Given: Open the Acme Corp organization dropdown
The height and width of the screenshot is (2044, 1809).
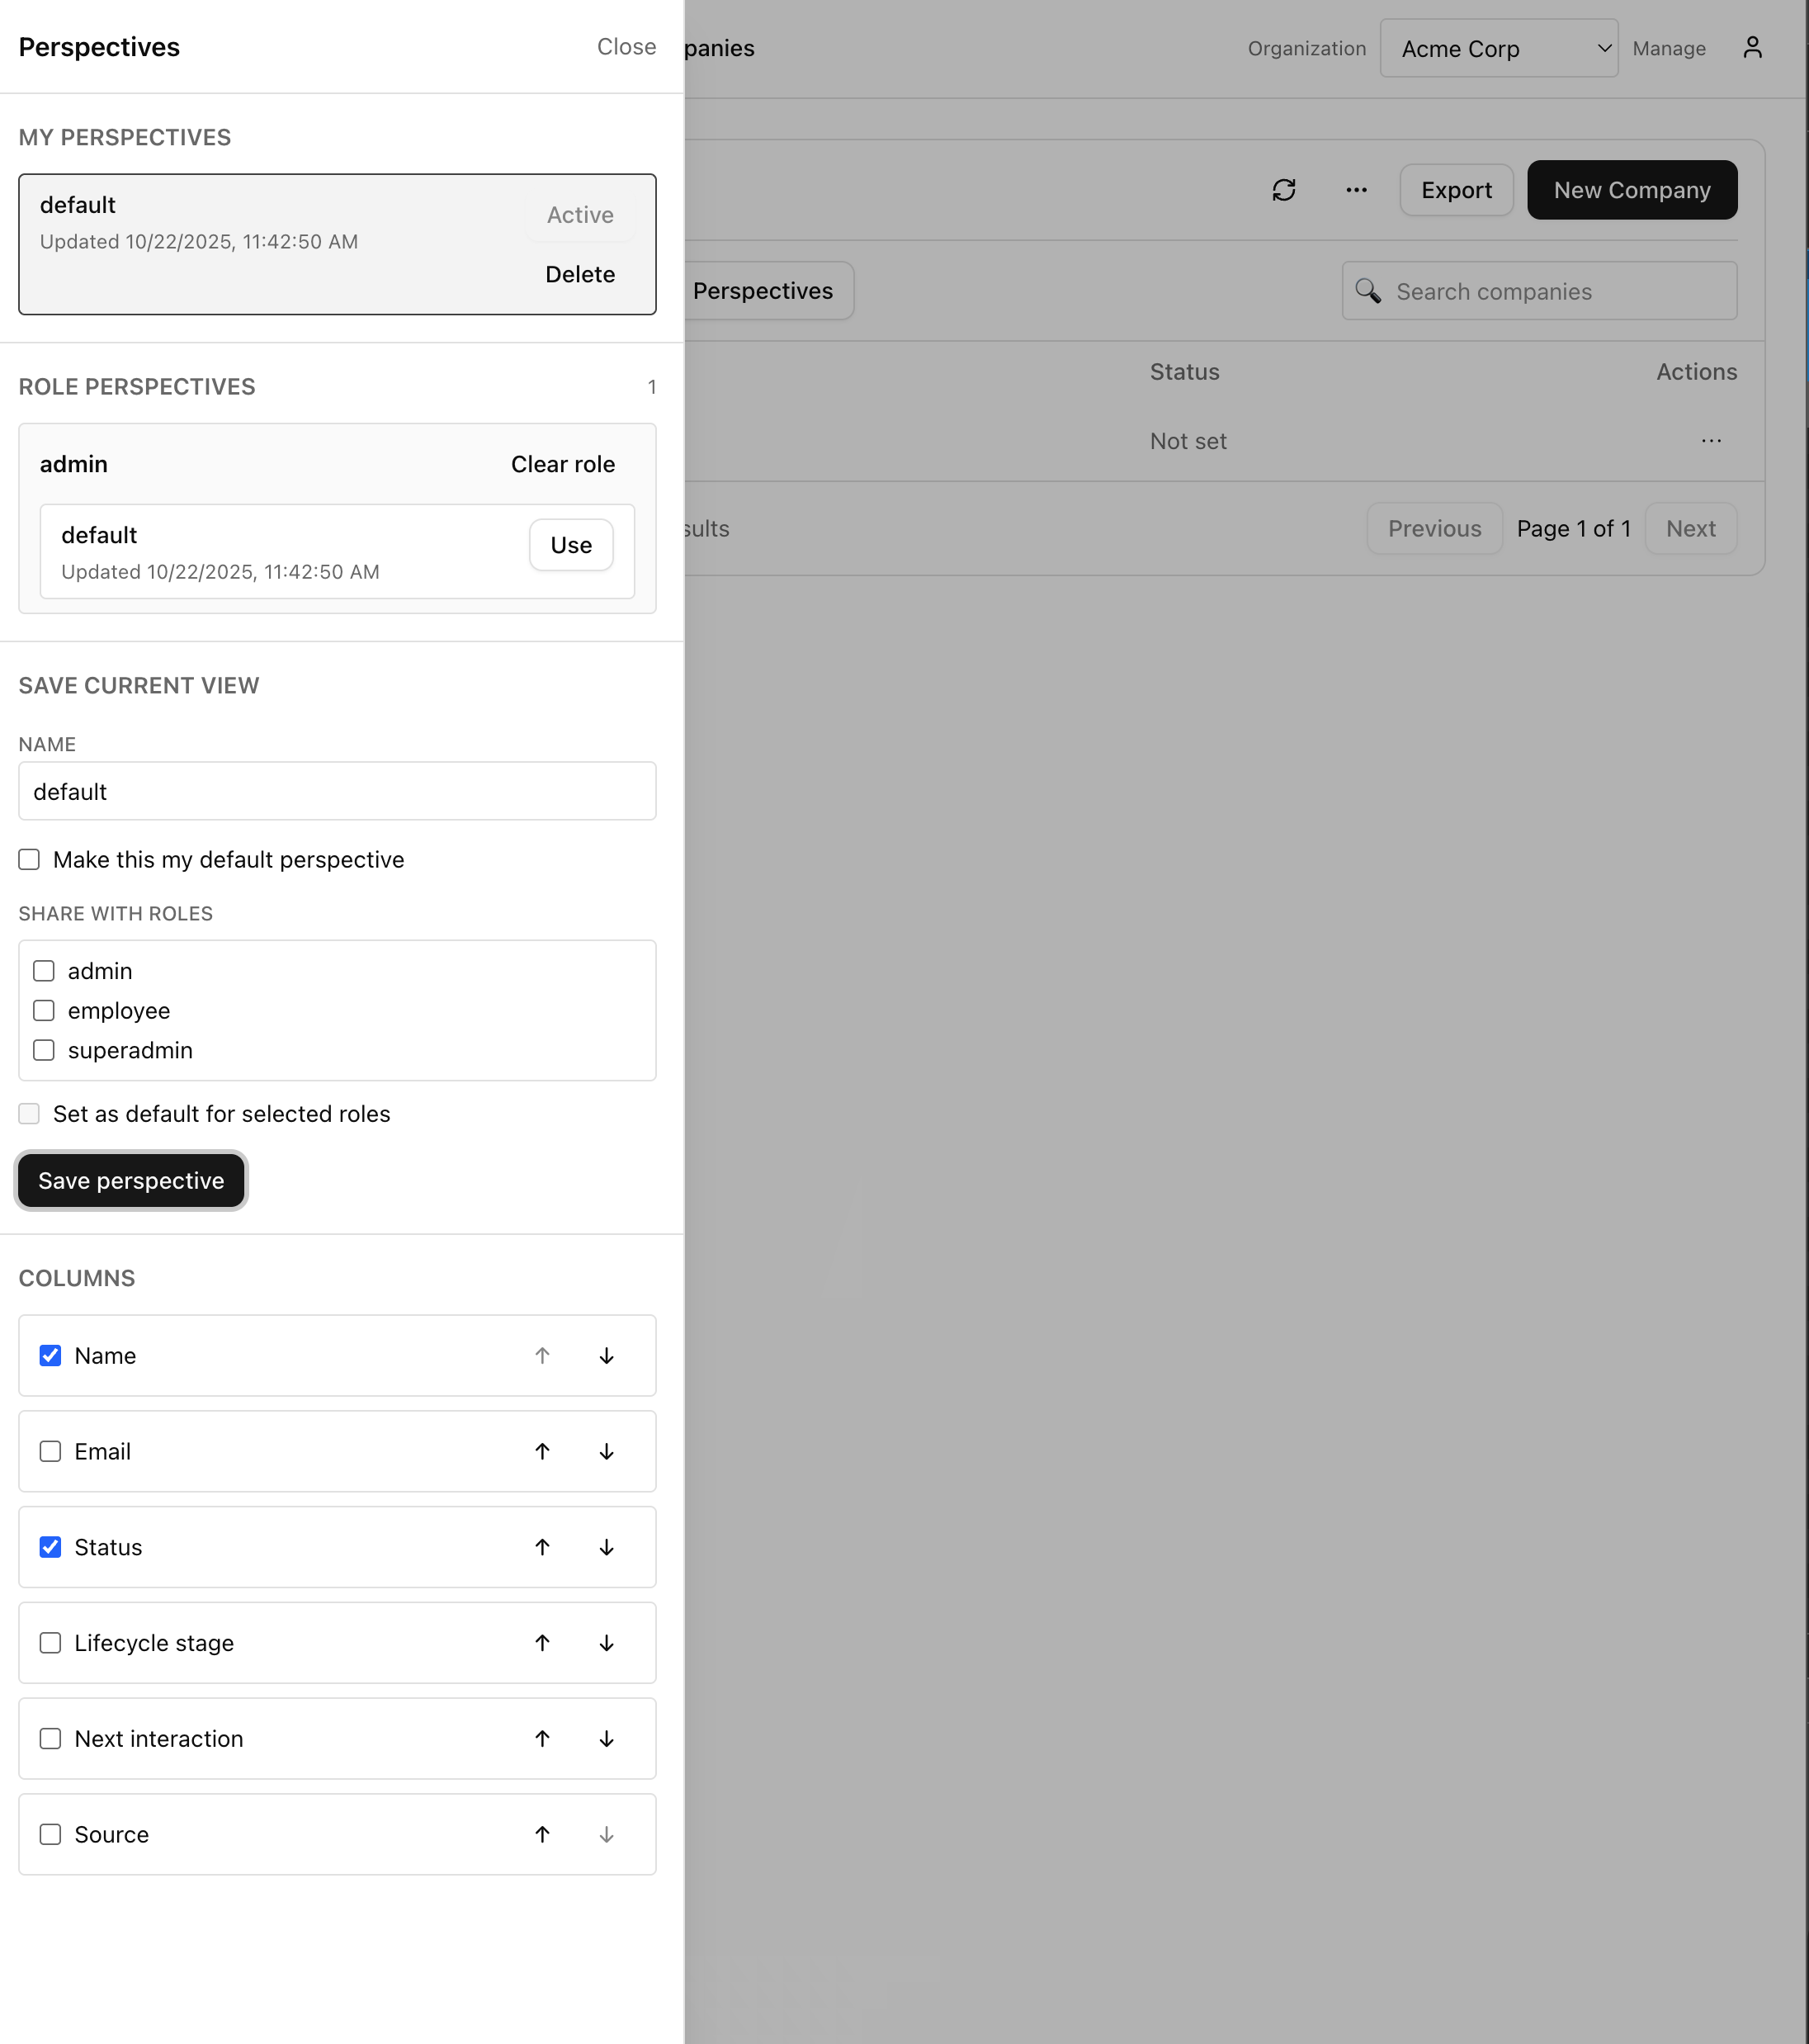Looking at the screenshot, I should click(x=1498, y=49).
